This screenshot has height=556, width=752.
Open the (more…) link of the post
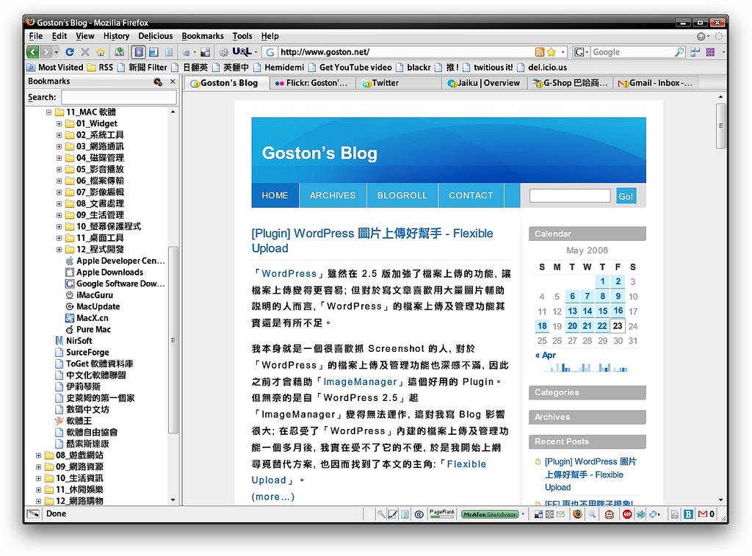click(x=273, y=497)
